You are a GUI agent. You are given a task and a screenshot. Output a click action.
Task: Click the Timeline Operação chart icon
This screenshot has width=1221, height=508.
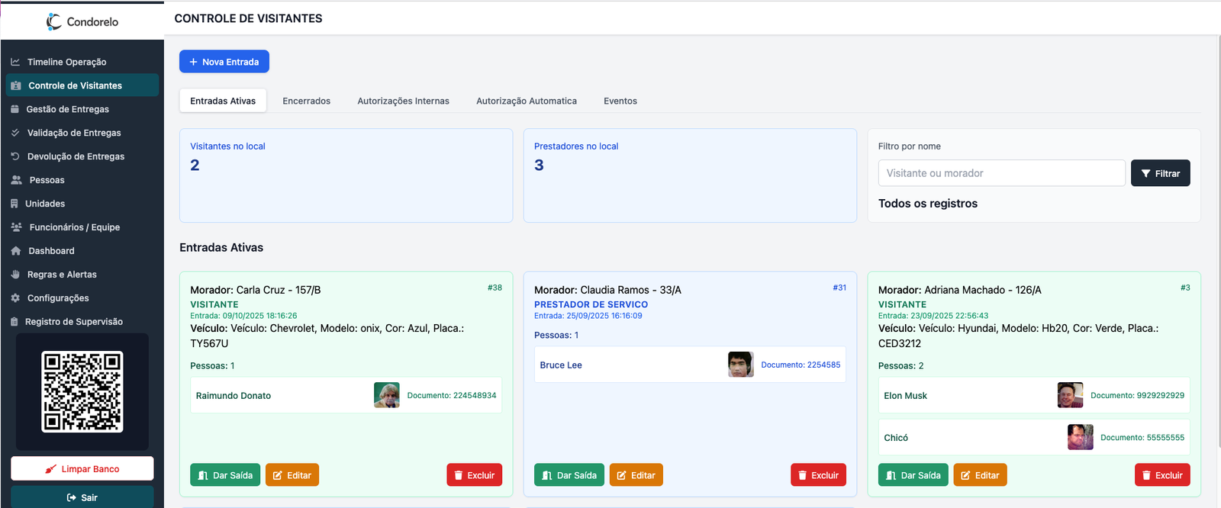pyautogui.click(x=15, y=62)
